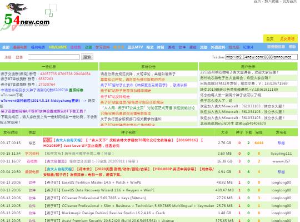Click first 吉大Minecraft 361033103 notice
The image size is (300, 222).
pos(242,106)
